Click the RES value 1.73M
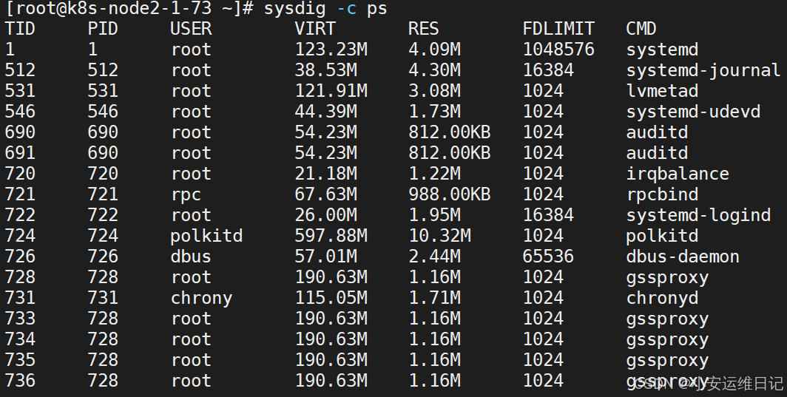The width and height of the screenshot is (787, 397). click(x=434, y=112)
